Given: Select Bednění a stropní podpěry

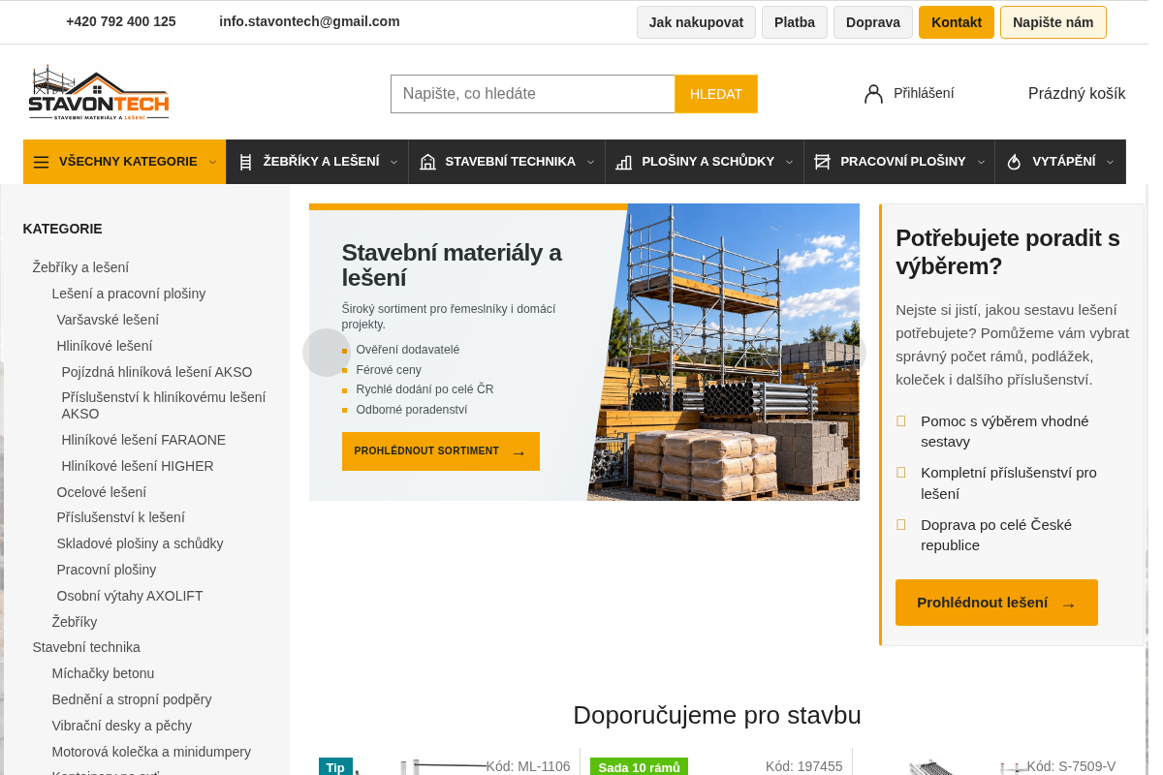Looking at the screenshot, I should click(x=132, y=699).
